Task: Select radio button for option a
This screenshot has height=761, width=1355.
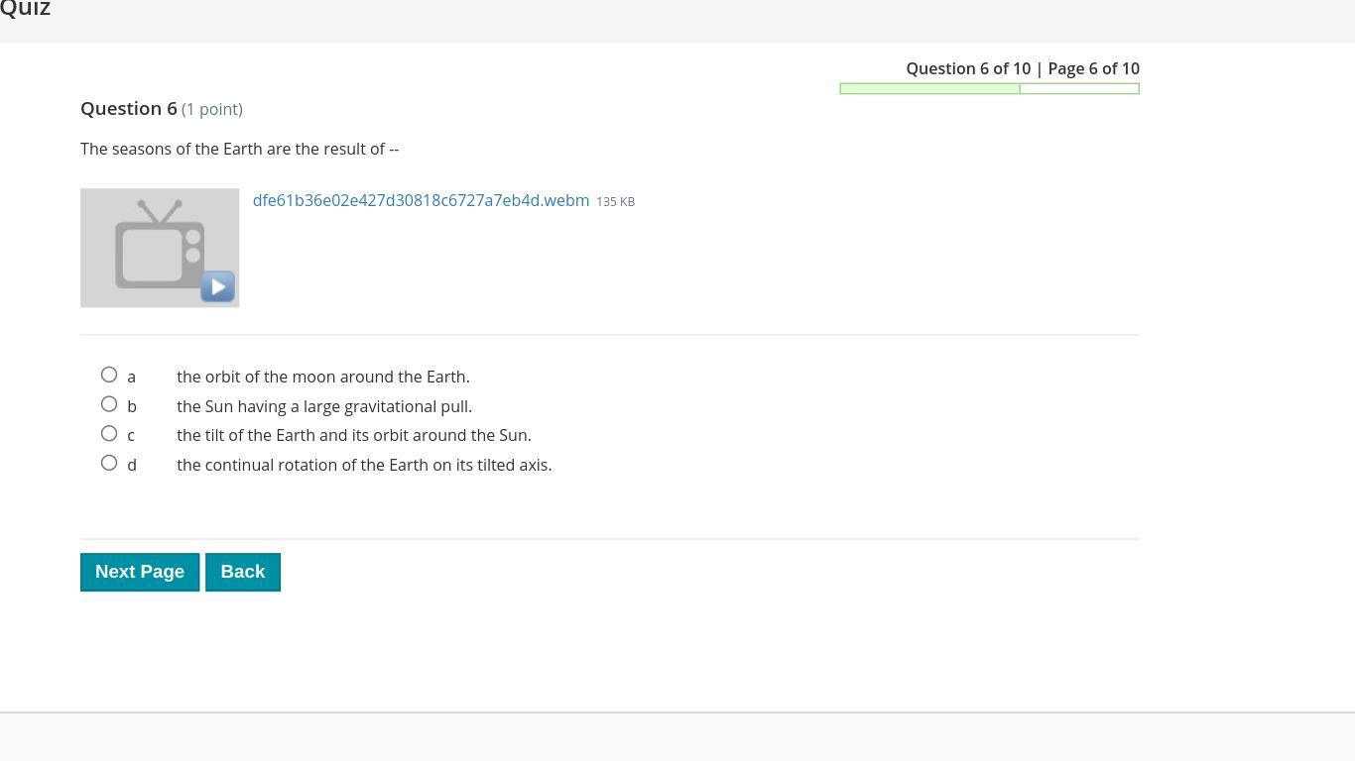Action: [109, 375]
